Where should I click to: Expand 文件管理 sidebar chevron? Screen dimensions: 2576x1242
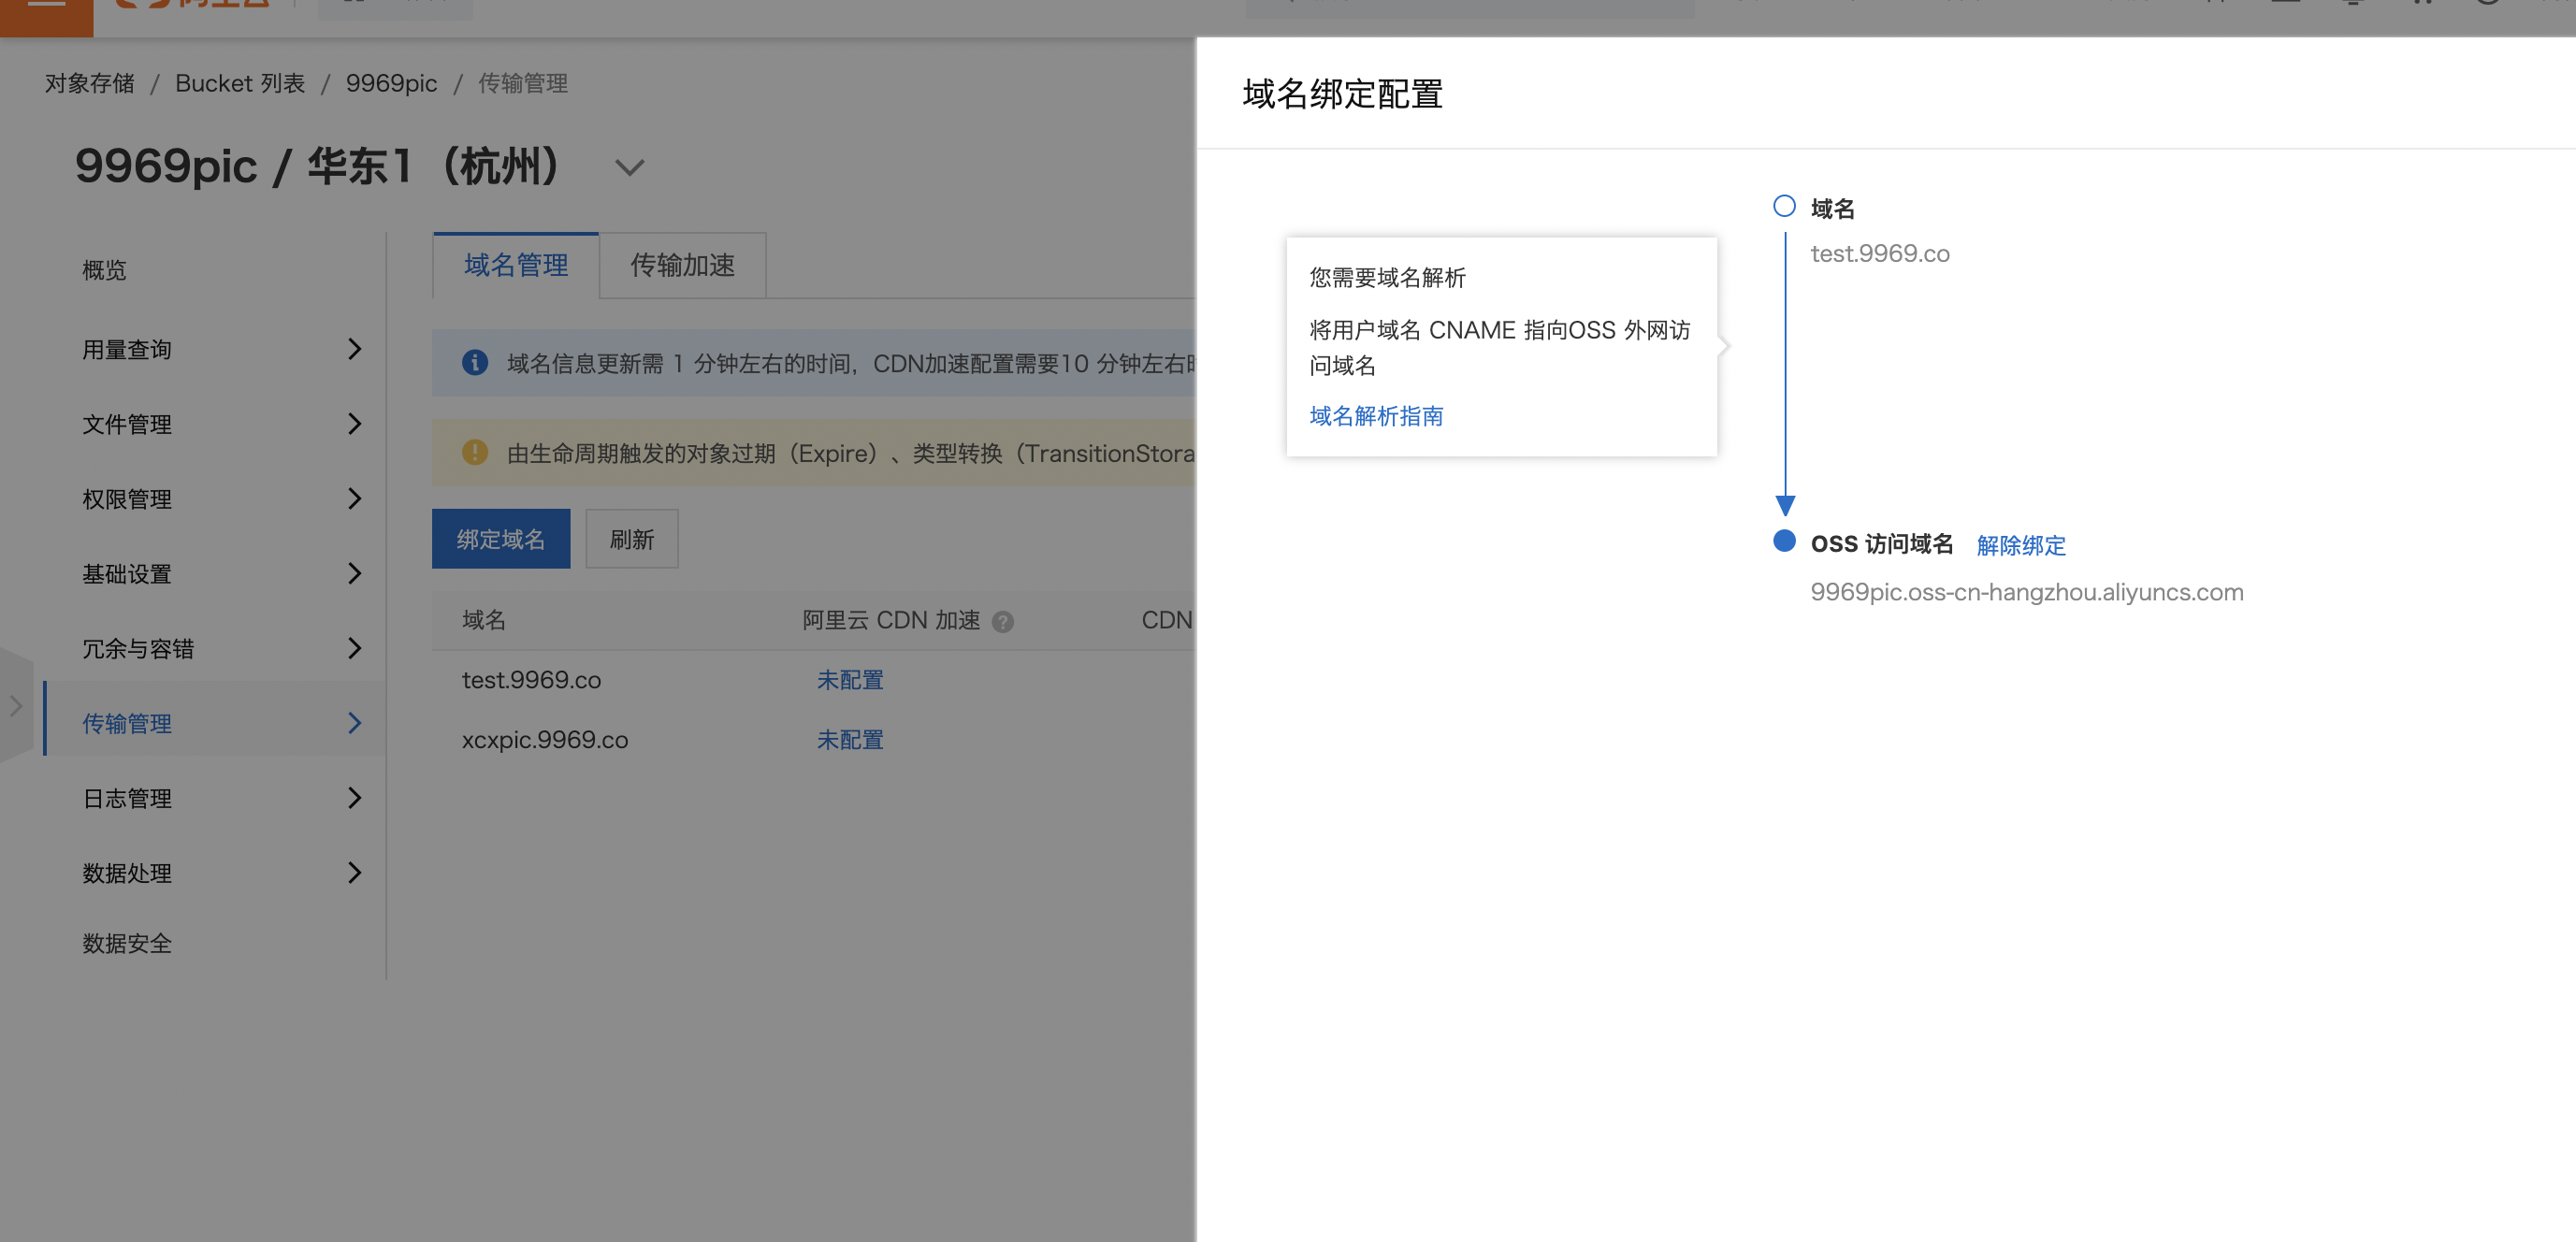pyautogui.click(x=354, y=424)
